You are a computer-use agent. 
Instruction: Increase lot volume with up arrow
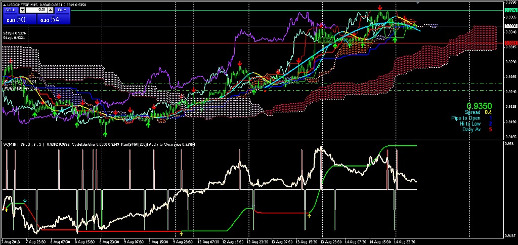click(x=50, y=10)
